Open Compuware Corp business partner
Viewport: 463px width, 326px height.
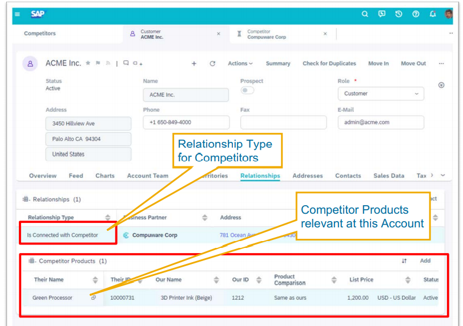[x=155, y=235]
